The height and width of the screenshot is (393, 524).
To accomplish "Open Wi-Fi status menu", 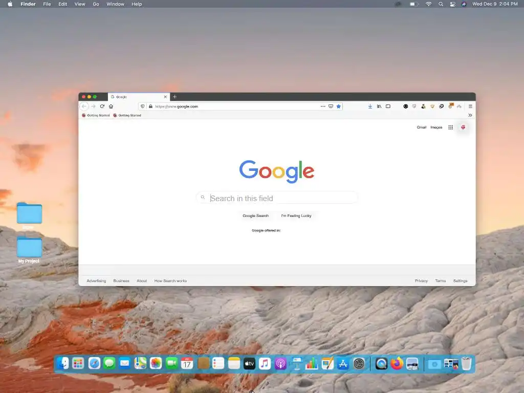I will pos(428,4).
